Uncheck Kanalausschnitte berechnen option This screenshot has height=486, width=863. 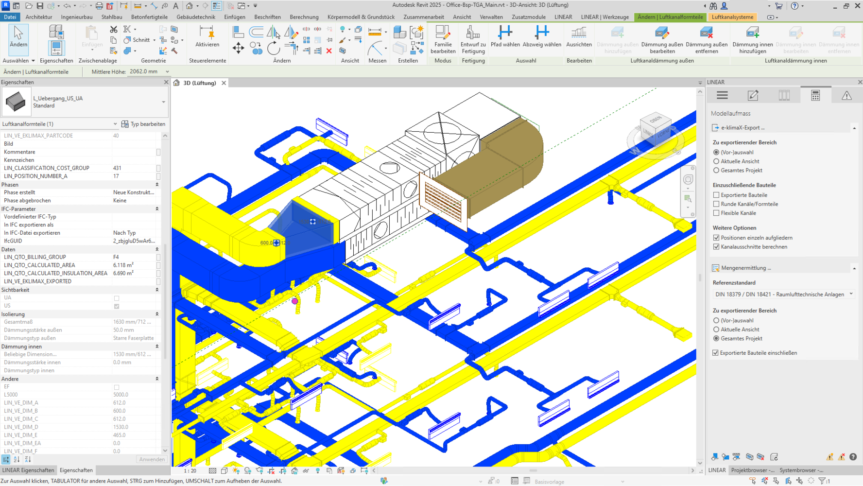pos(716,247)
